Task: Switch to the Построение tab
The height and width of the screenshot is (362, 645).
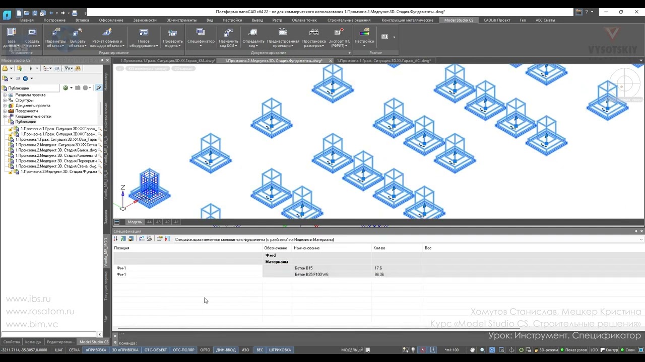Action: tap(54, 20)
